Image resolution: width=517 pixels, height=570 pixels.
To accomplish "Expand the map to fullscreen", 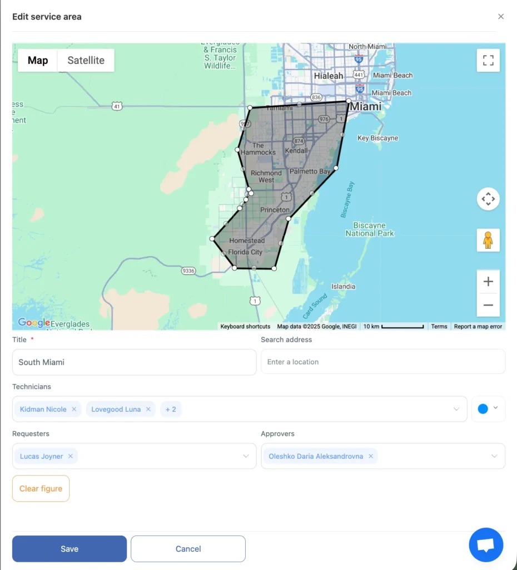I will coord(488,60).
